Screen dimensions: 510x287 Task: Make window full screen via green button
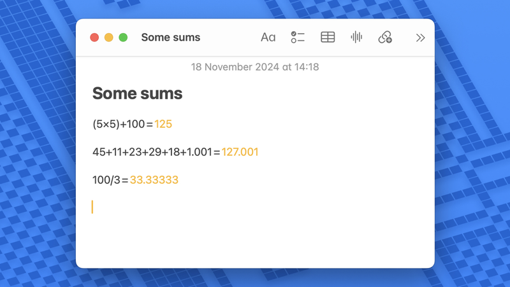[x=123, y=38]
